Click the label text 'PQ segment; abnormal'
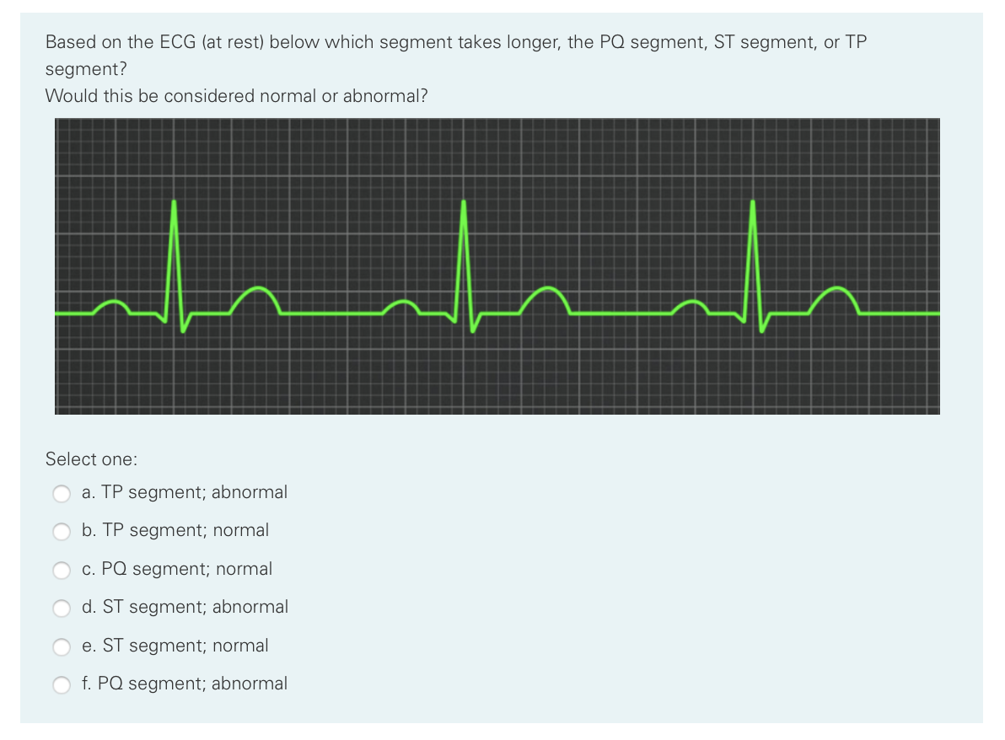This screenshot has height=740, width=1005. (184, 684)
